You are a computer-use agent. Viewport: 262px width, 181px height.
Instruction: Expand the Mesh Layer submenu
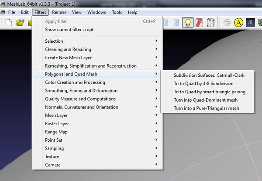97,115
